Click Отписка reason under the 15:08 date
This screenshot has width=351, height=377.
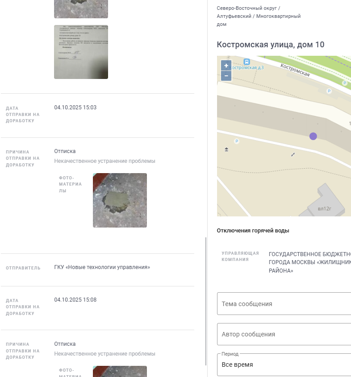pyautogui.click(x=65, y=344)
